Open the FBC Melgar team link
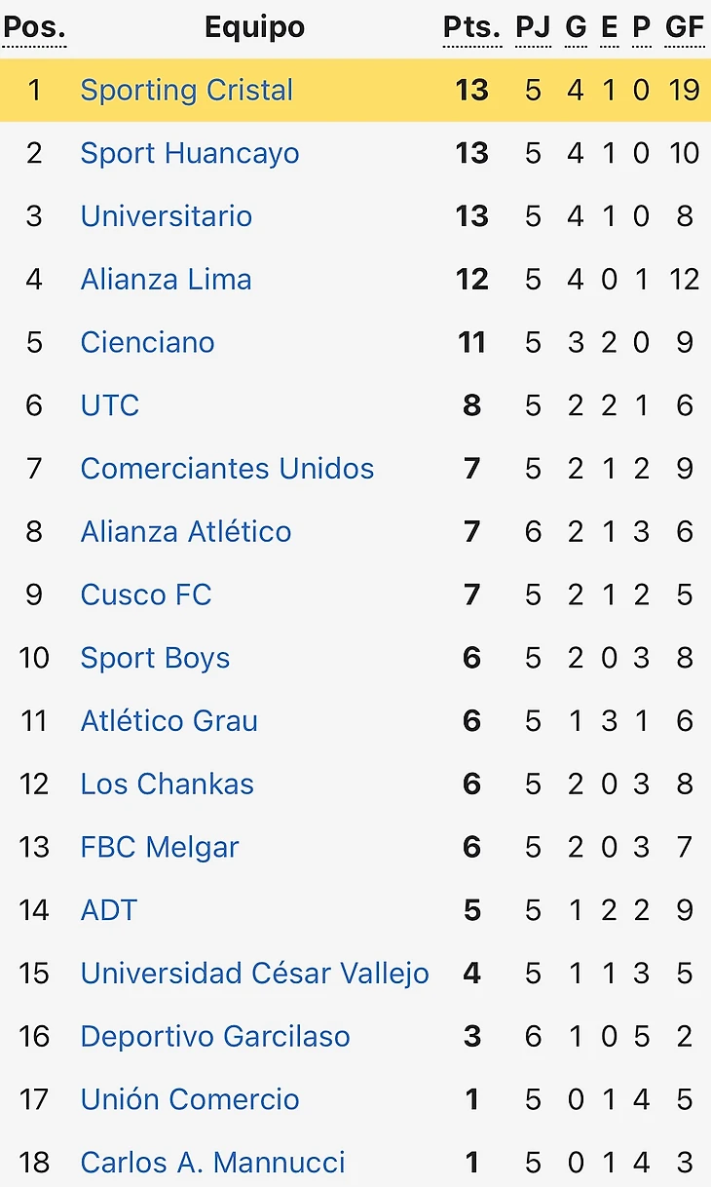 pos(160,847)
